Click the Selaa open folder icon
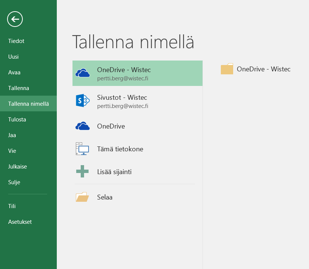This screenshot has width=309, height=269. point(82,197)
